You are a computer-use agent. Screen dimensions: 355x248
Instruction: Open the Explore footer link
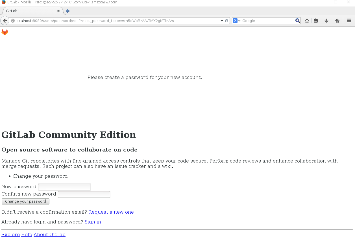point(10,234)
